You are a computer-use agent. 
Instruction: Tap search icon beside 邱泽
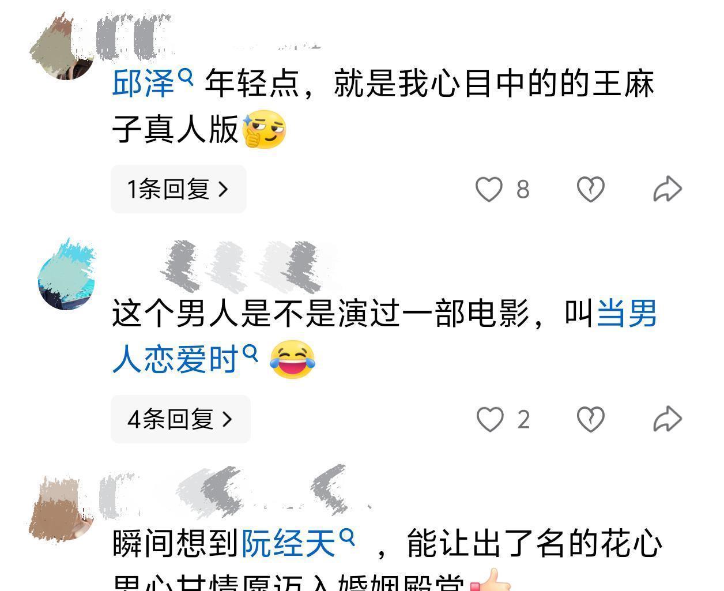click(186, 77)
